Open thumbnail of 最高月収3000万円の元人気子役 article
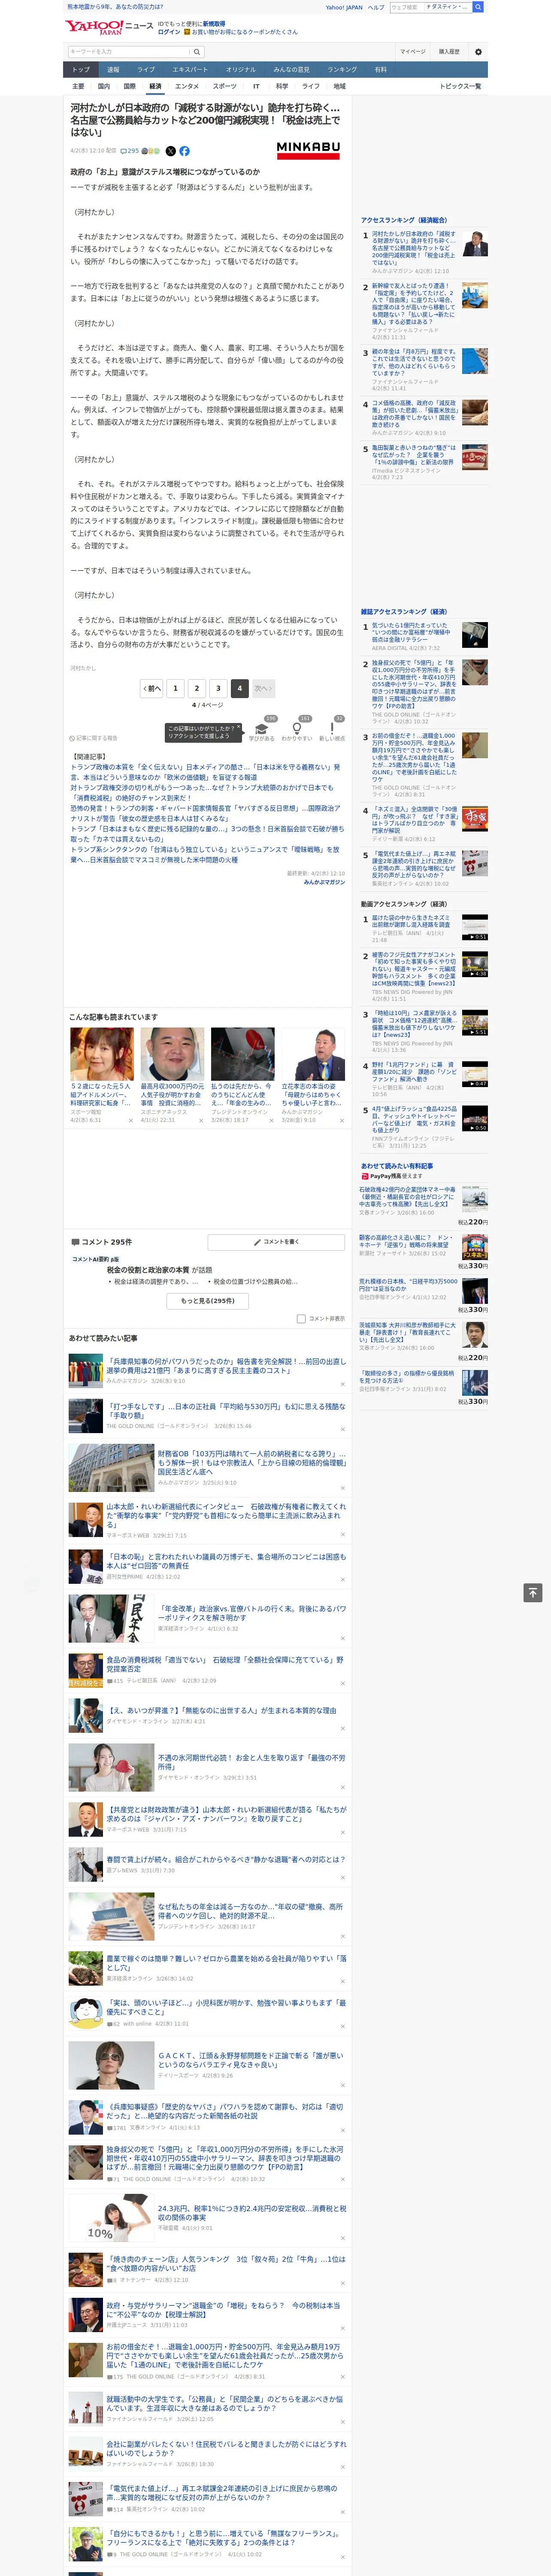Image resolution: width=551 pixels, height=2576 pixels. click(172, 1054)
